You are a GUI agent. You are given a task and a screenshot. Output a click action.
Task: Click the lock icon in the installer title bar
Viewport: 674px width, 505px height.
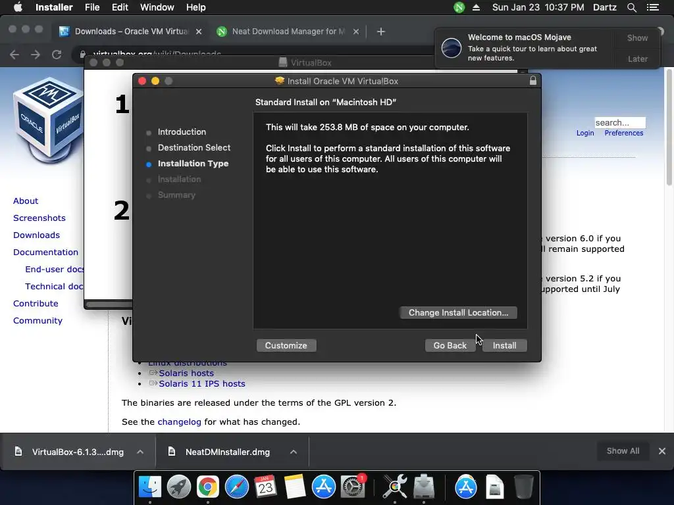(x=533, y=81)
